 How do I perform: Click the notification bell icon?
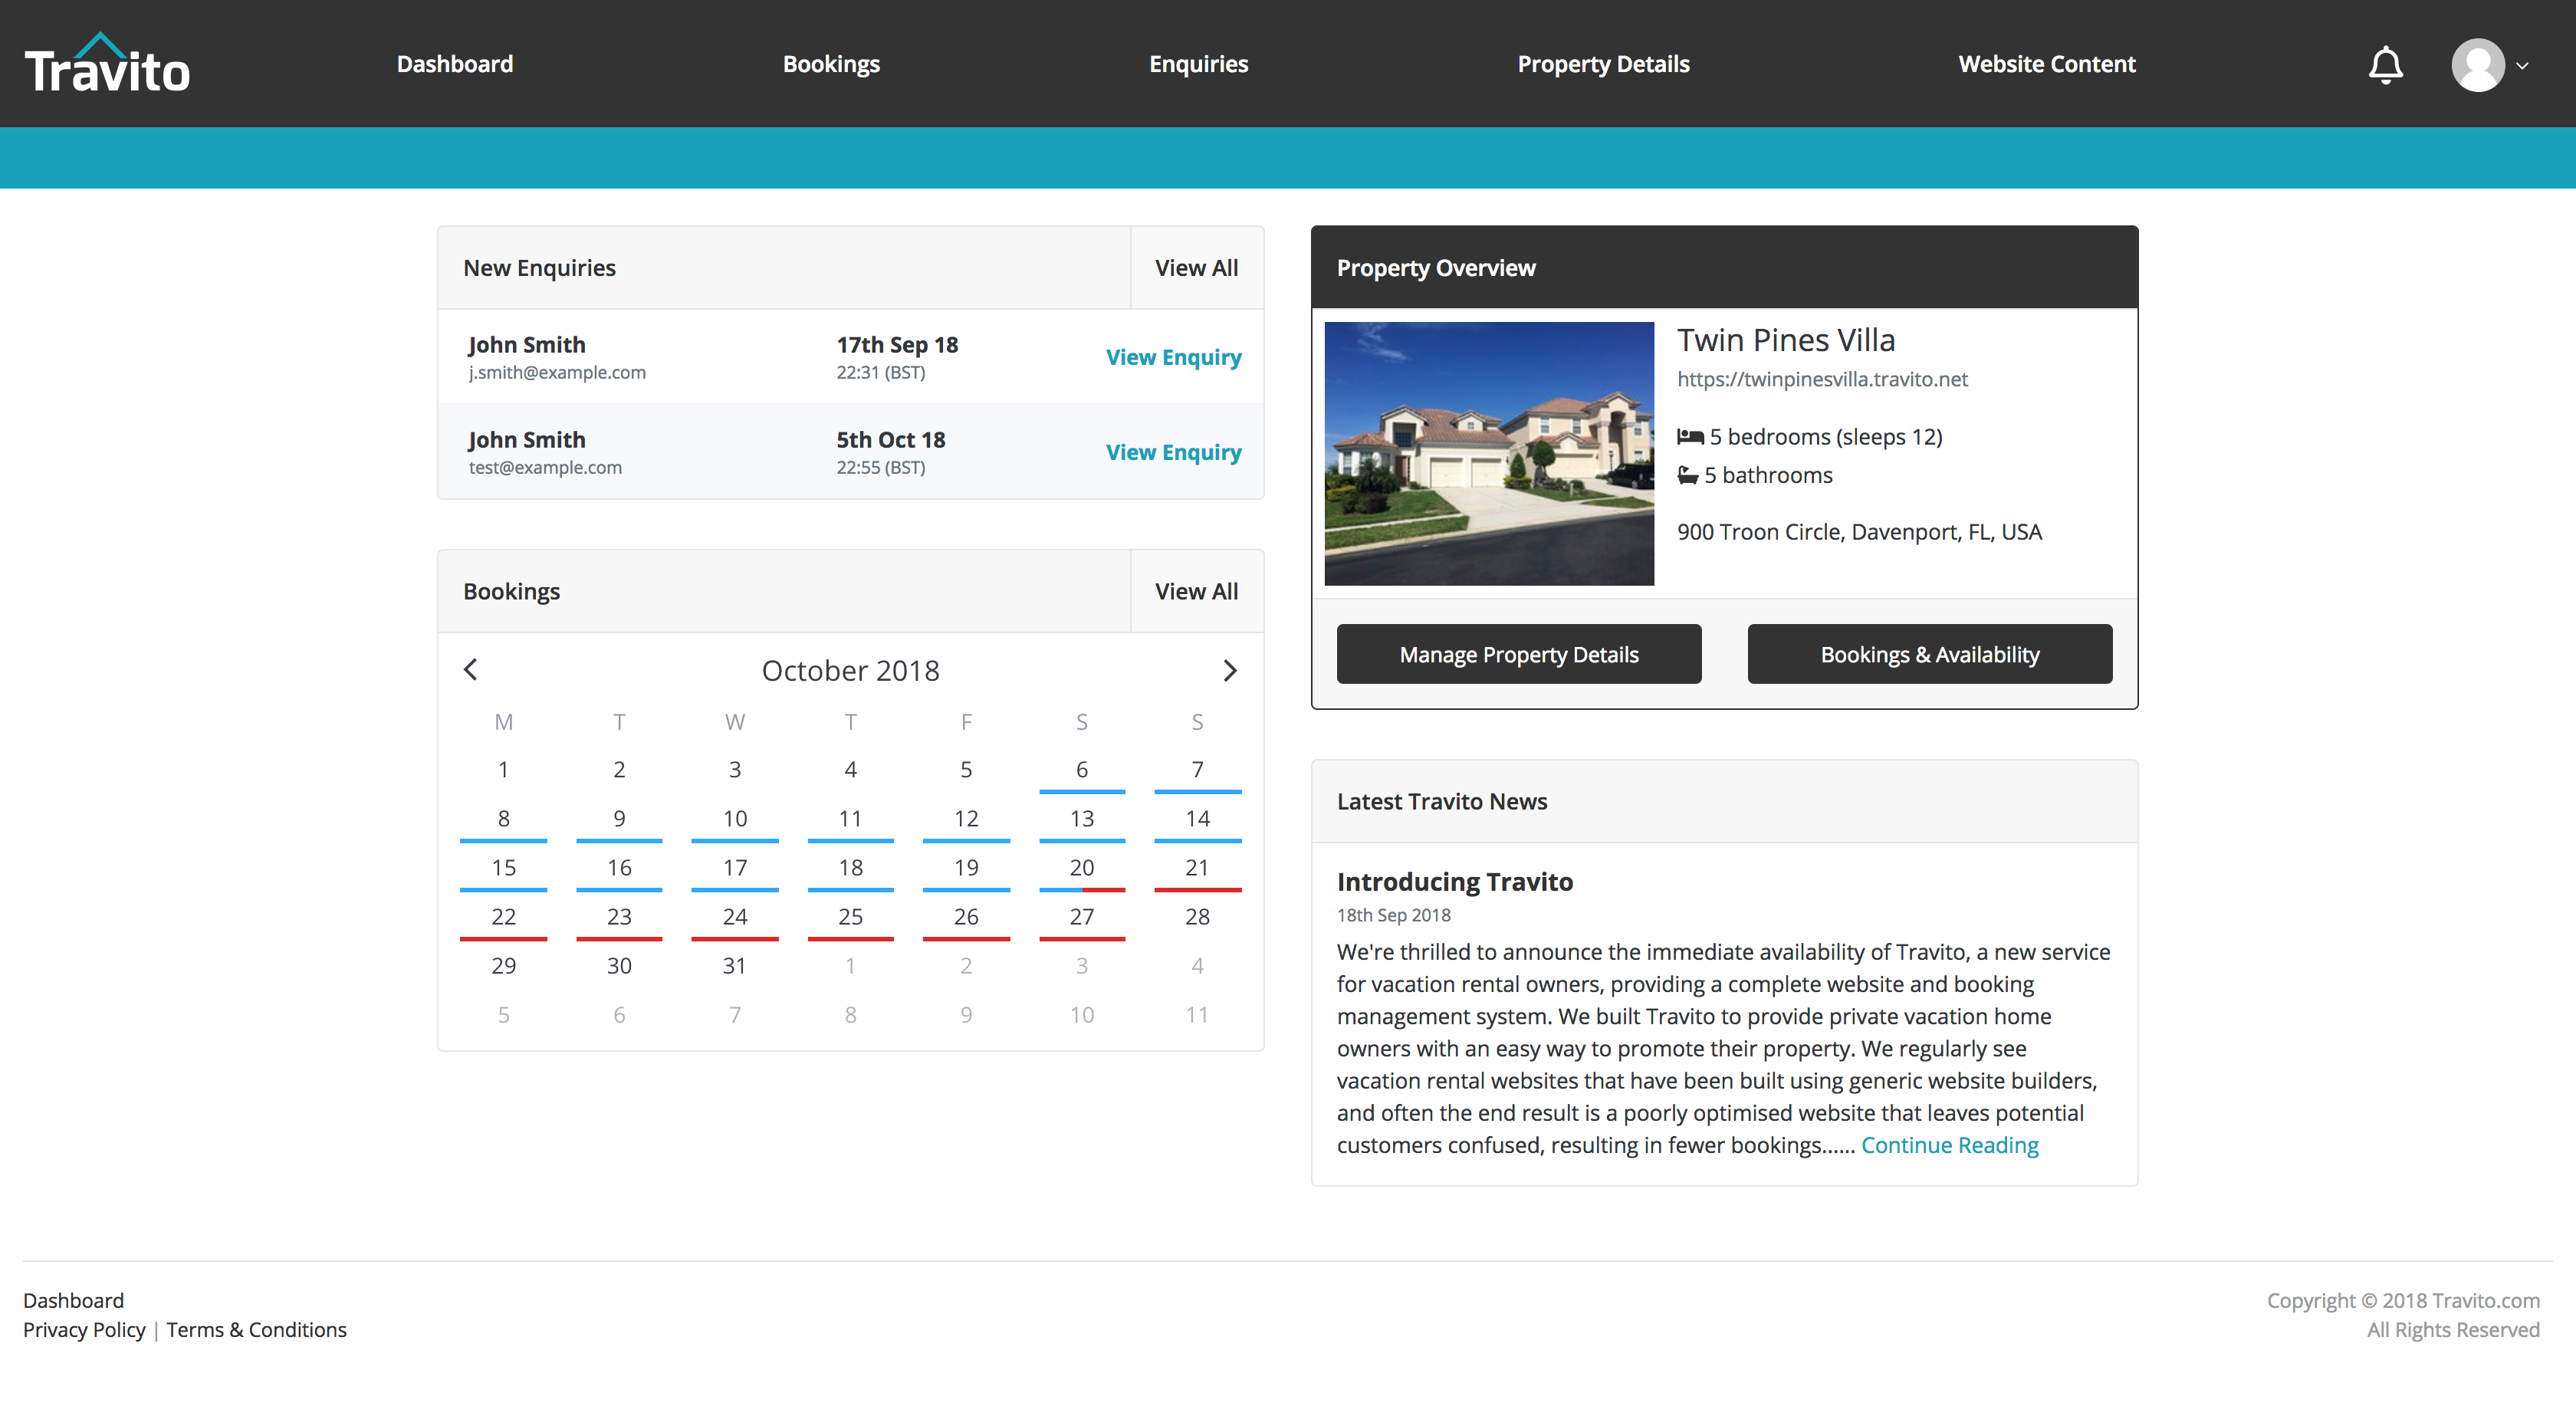coord(2385,65)
